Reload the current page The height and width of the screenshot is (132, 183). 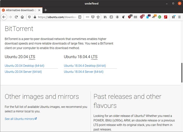click(x=16, y=17)
